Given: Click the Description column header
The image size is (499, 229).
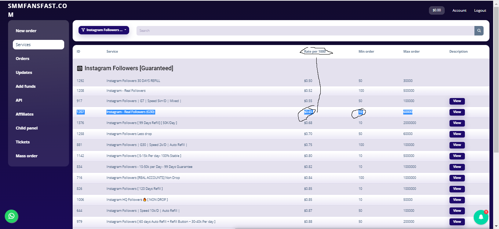Looking at the screenshot, I should pos(459,52).
